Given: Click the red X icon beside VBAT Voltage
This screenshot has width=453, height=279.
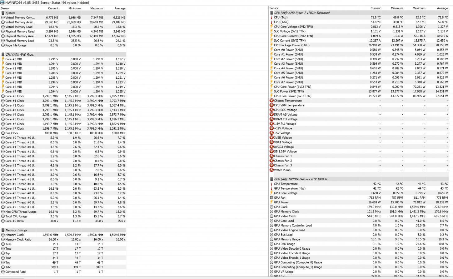Looking at the screenshot, I should point(271,142).
